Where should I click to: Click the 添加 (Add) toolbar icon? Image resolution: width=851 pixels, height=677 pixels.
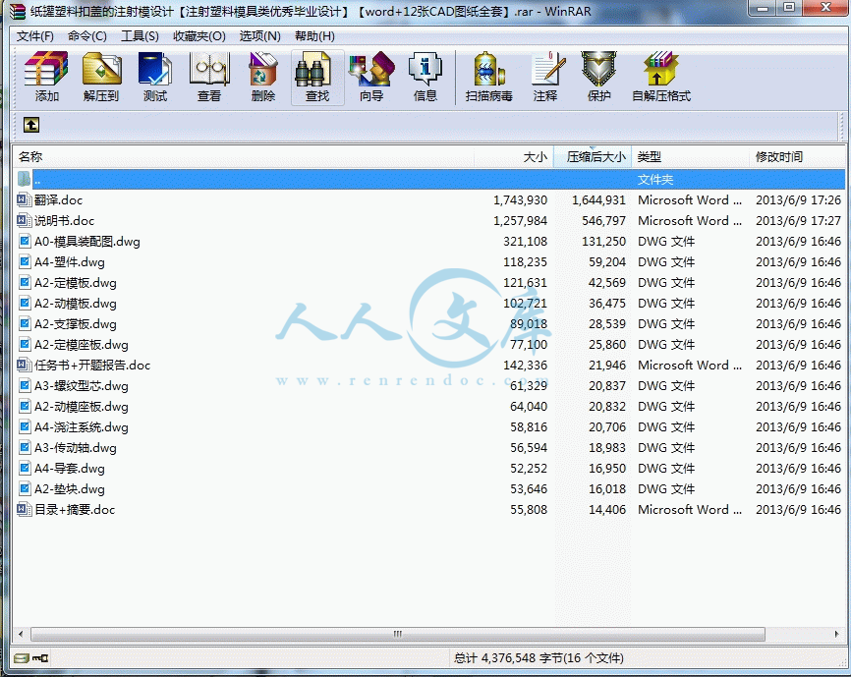(x=46, y=77)
